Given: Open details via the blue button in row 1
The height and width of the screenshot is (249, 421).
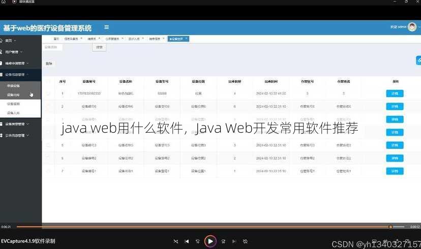Looking at the screenshot, I should (x=395, y=94).
